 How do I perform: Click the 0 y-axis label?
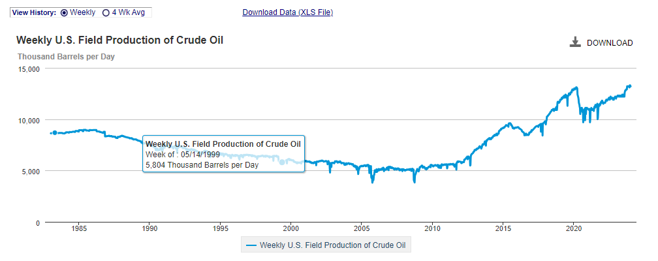pos(37,223)
